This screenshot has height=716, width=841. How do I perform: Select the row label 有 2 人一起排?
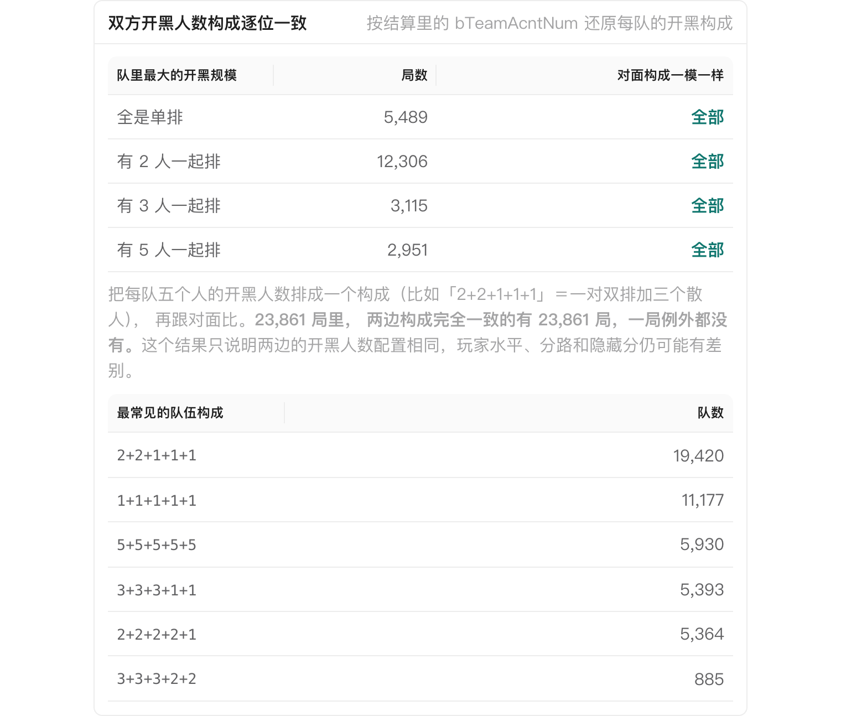tap(169, 162)
